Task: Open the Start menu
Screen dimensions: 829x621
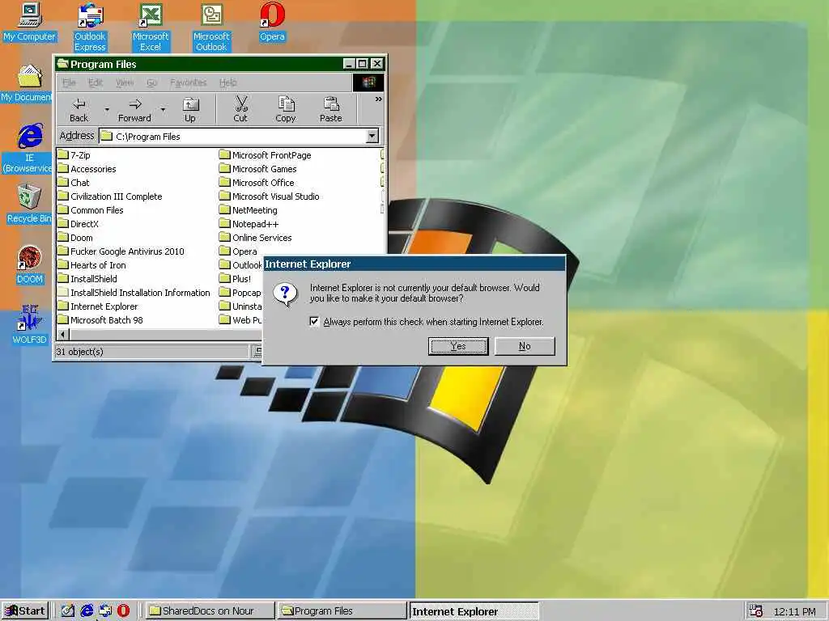Action: click(x=25, y=611)
